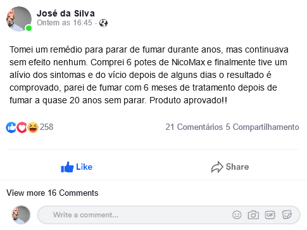Viewport: 307px width, 230px height.
Task: Click the blue thumbs-up reaction icon
Action: pos(11,127)
